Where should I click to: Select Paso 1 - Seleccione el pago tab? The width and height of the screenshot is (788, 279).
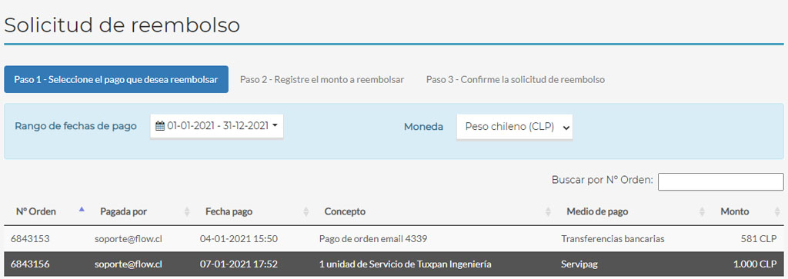(116, 79)
